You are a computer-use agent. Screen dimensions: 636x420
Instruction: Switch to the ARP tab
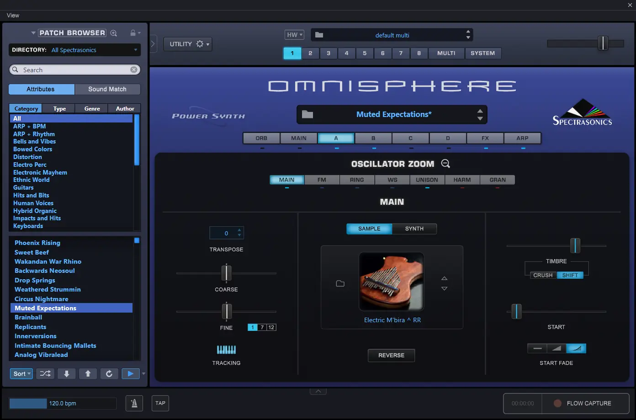click(x=522, y=138)
